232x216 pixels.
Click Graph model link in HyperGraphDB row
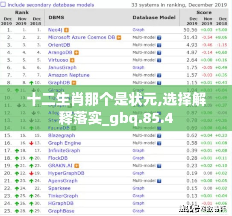tap(138, 173)
